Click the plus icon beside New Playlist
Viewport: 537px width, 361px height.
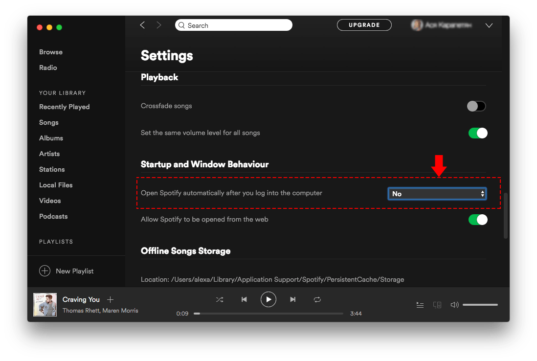pyautogui.click(x=45, y=271)
